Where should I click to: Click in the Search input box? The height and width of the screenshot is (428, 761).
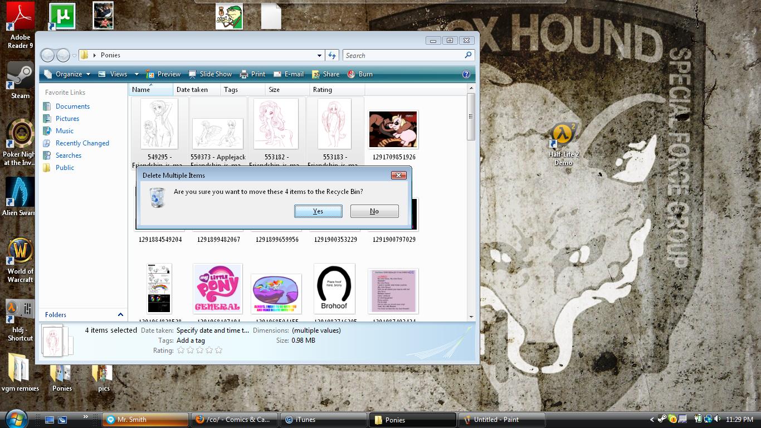point(404,55)
